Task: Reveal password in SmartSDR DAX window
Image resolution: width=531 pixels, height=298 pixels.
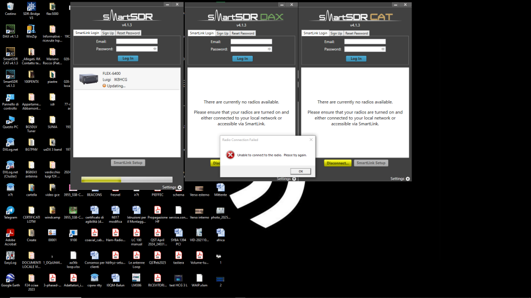Action: pos(269,49)
